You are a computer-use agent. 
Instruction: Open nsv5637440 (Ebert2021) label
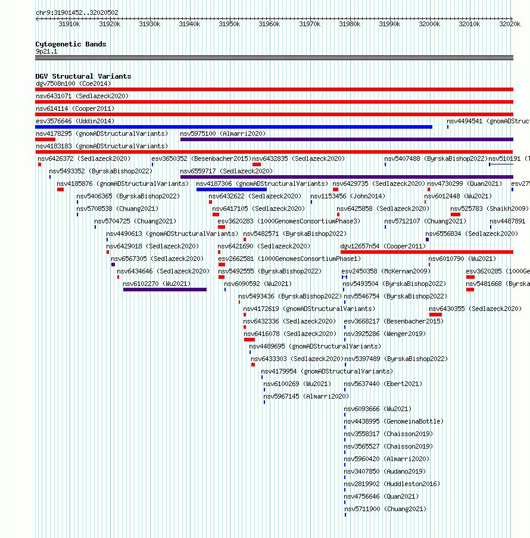coord(383,384)
